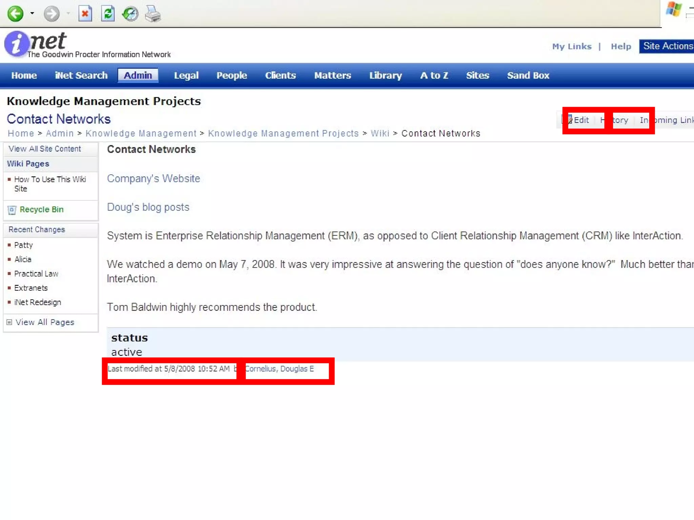Open the Back button history dropdown arrow

(32, 14)
